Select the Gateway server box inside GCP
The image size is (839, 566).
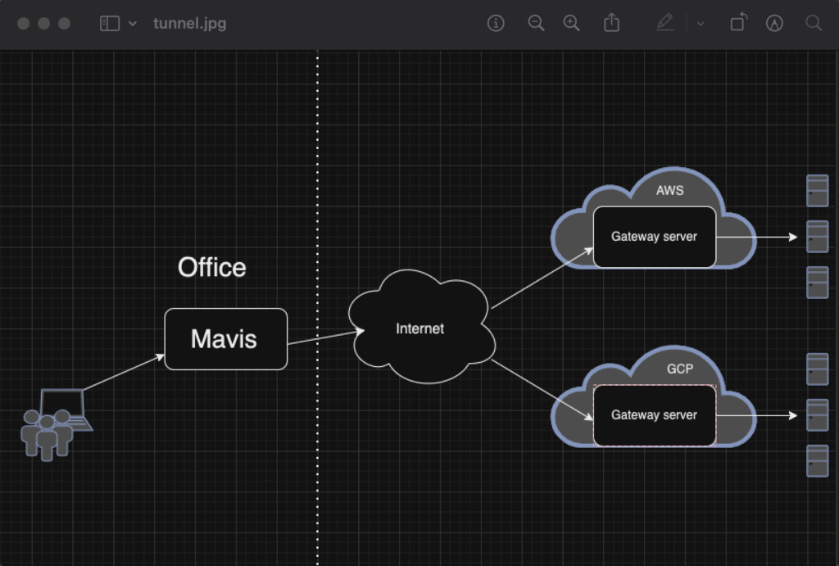(x=654, y=415)
